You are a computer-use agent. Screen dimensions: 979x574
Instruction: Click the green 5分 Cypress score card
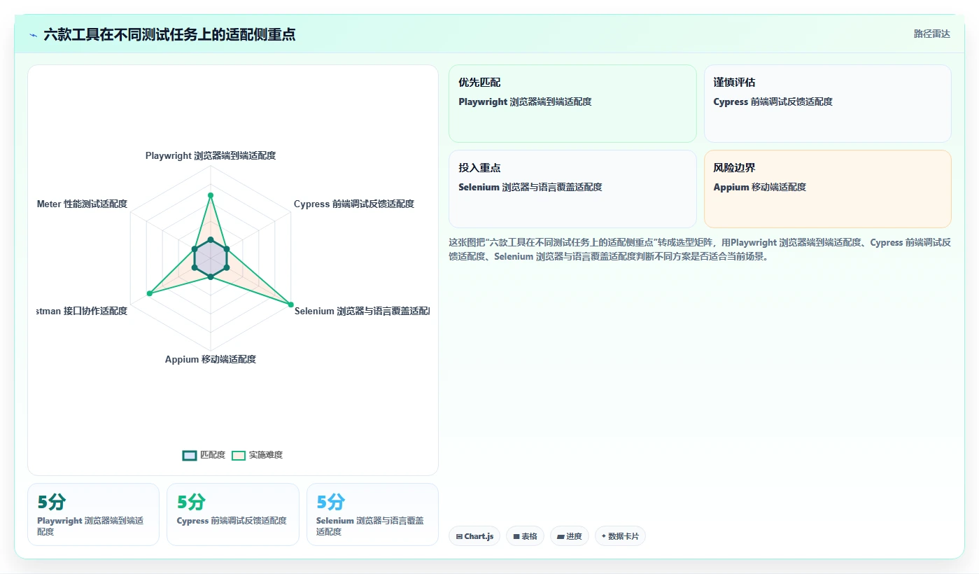pos(233,514)
